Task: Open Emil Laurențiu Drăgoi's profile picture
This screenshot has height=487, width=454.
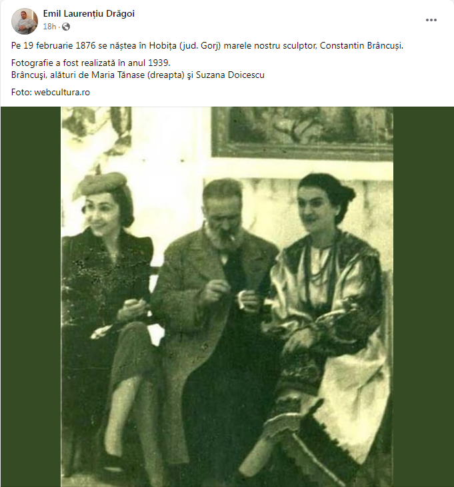Action: [x=25, y=21]
